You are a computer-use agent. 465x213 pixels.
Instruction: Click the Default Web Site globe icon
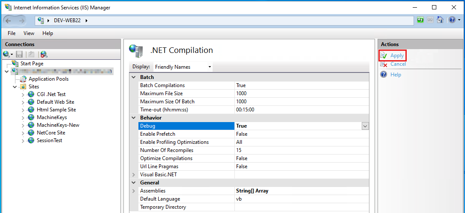31,102
